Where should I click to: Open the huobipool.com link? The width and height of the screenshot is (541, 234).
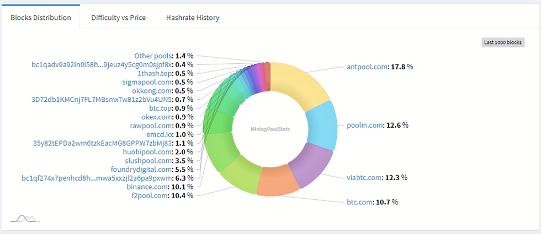click(147, 151)
